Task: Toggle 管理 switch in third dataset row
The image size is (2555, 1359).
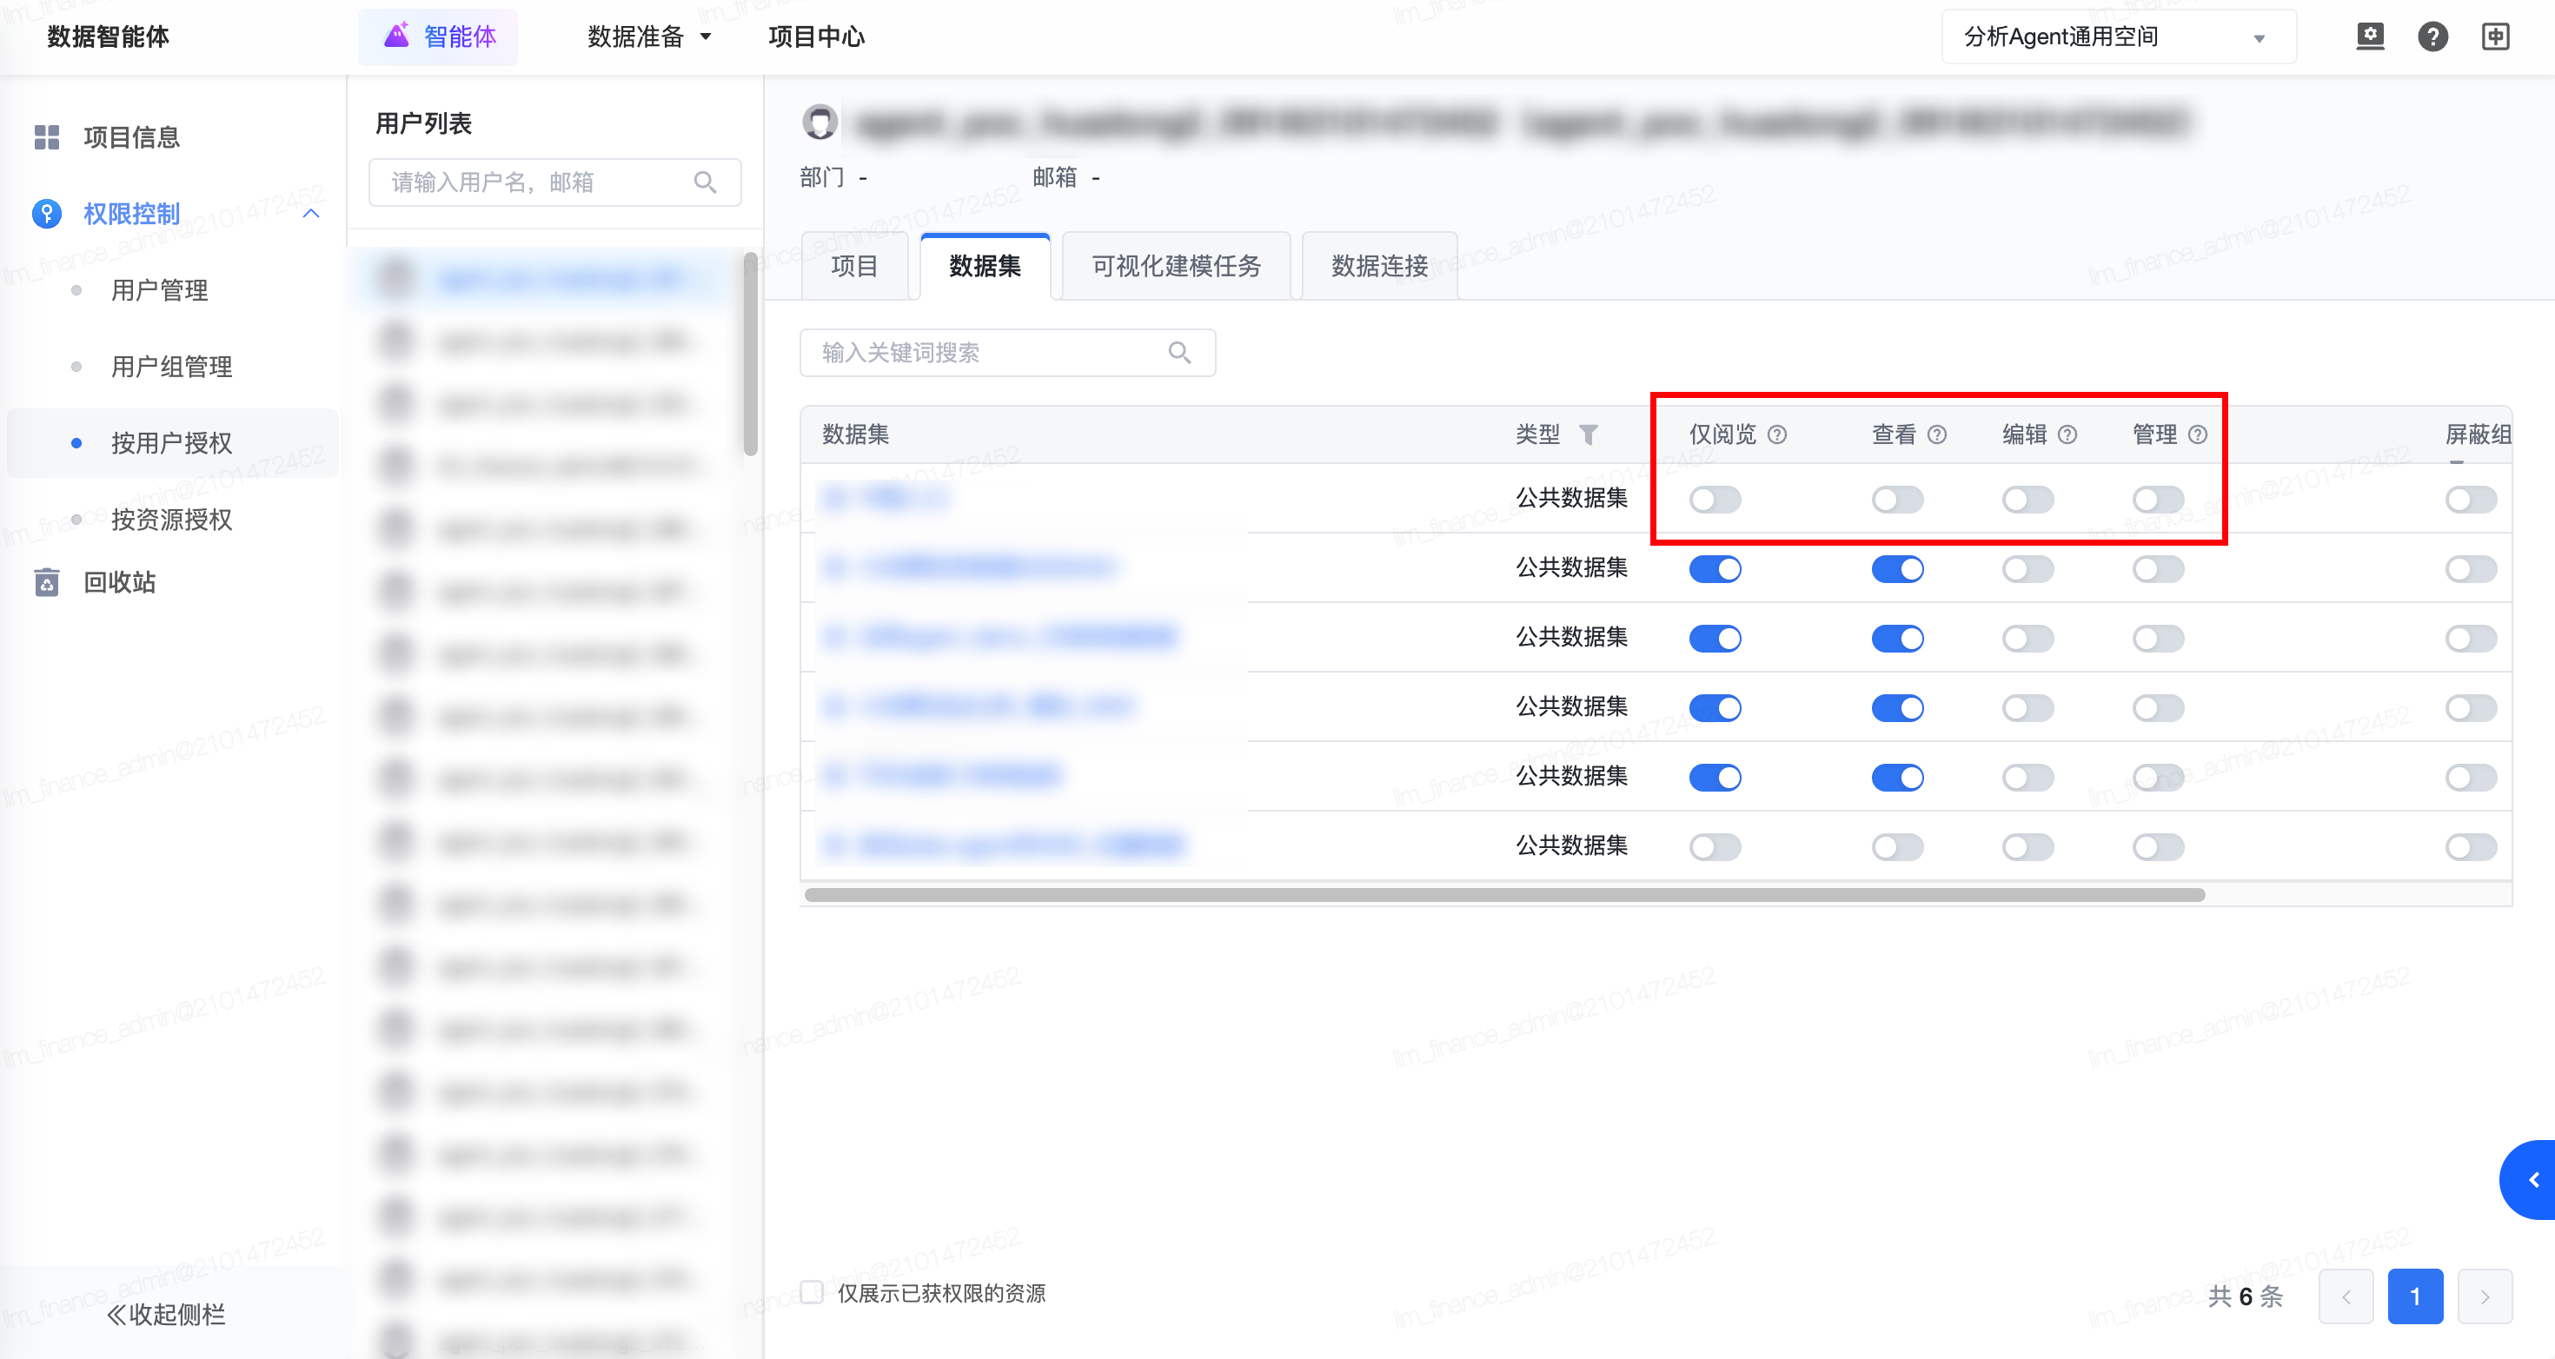Action: pos(2158,638)
